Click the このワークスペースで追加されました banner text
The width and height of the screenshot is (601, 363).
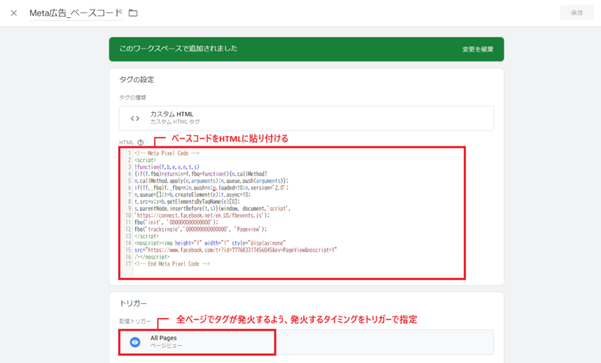[178, 49]
